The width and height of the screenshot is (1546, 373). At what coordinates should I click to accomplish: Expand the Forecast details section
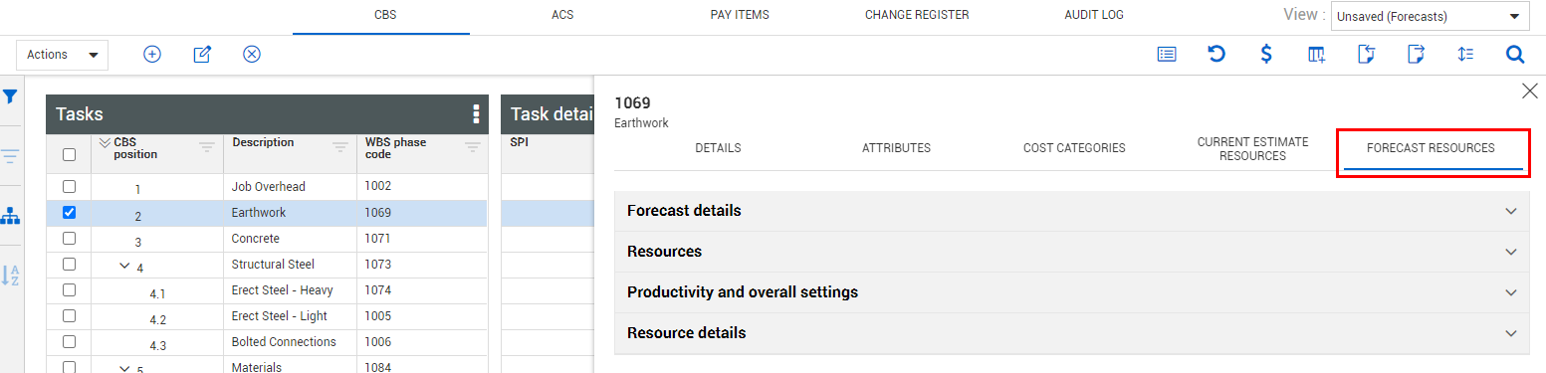pos(1071,211)
